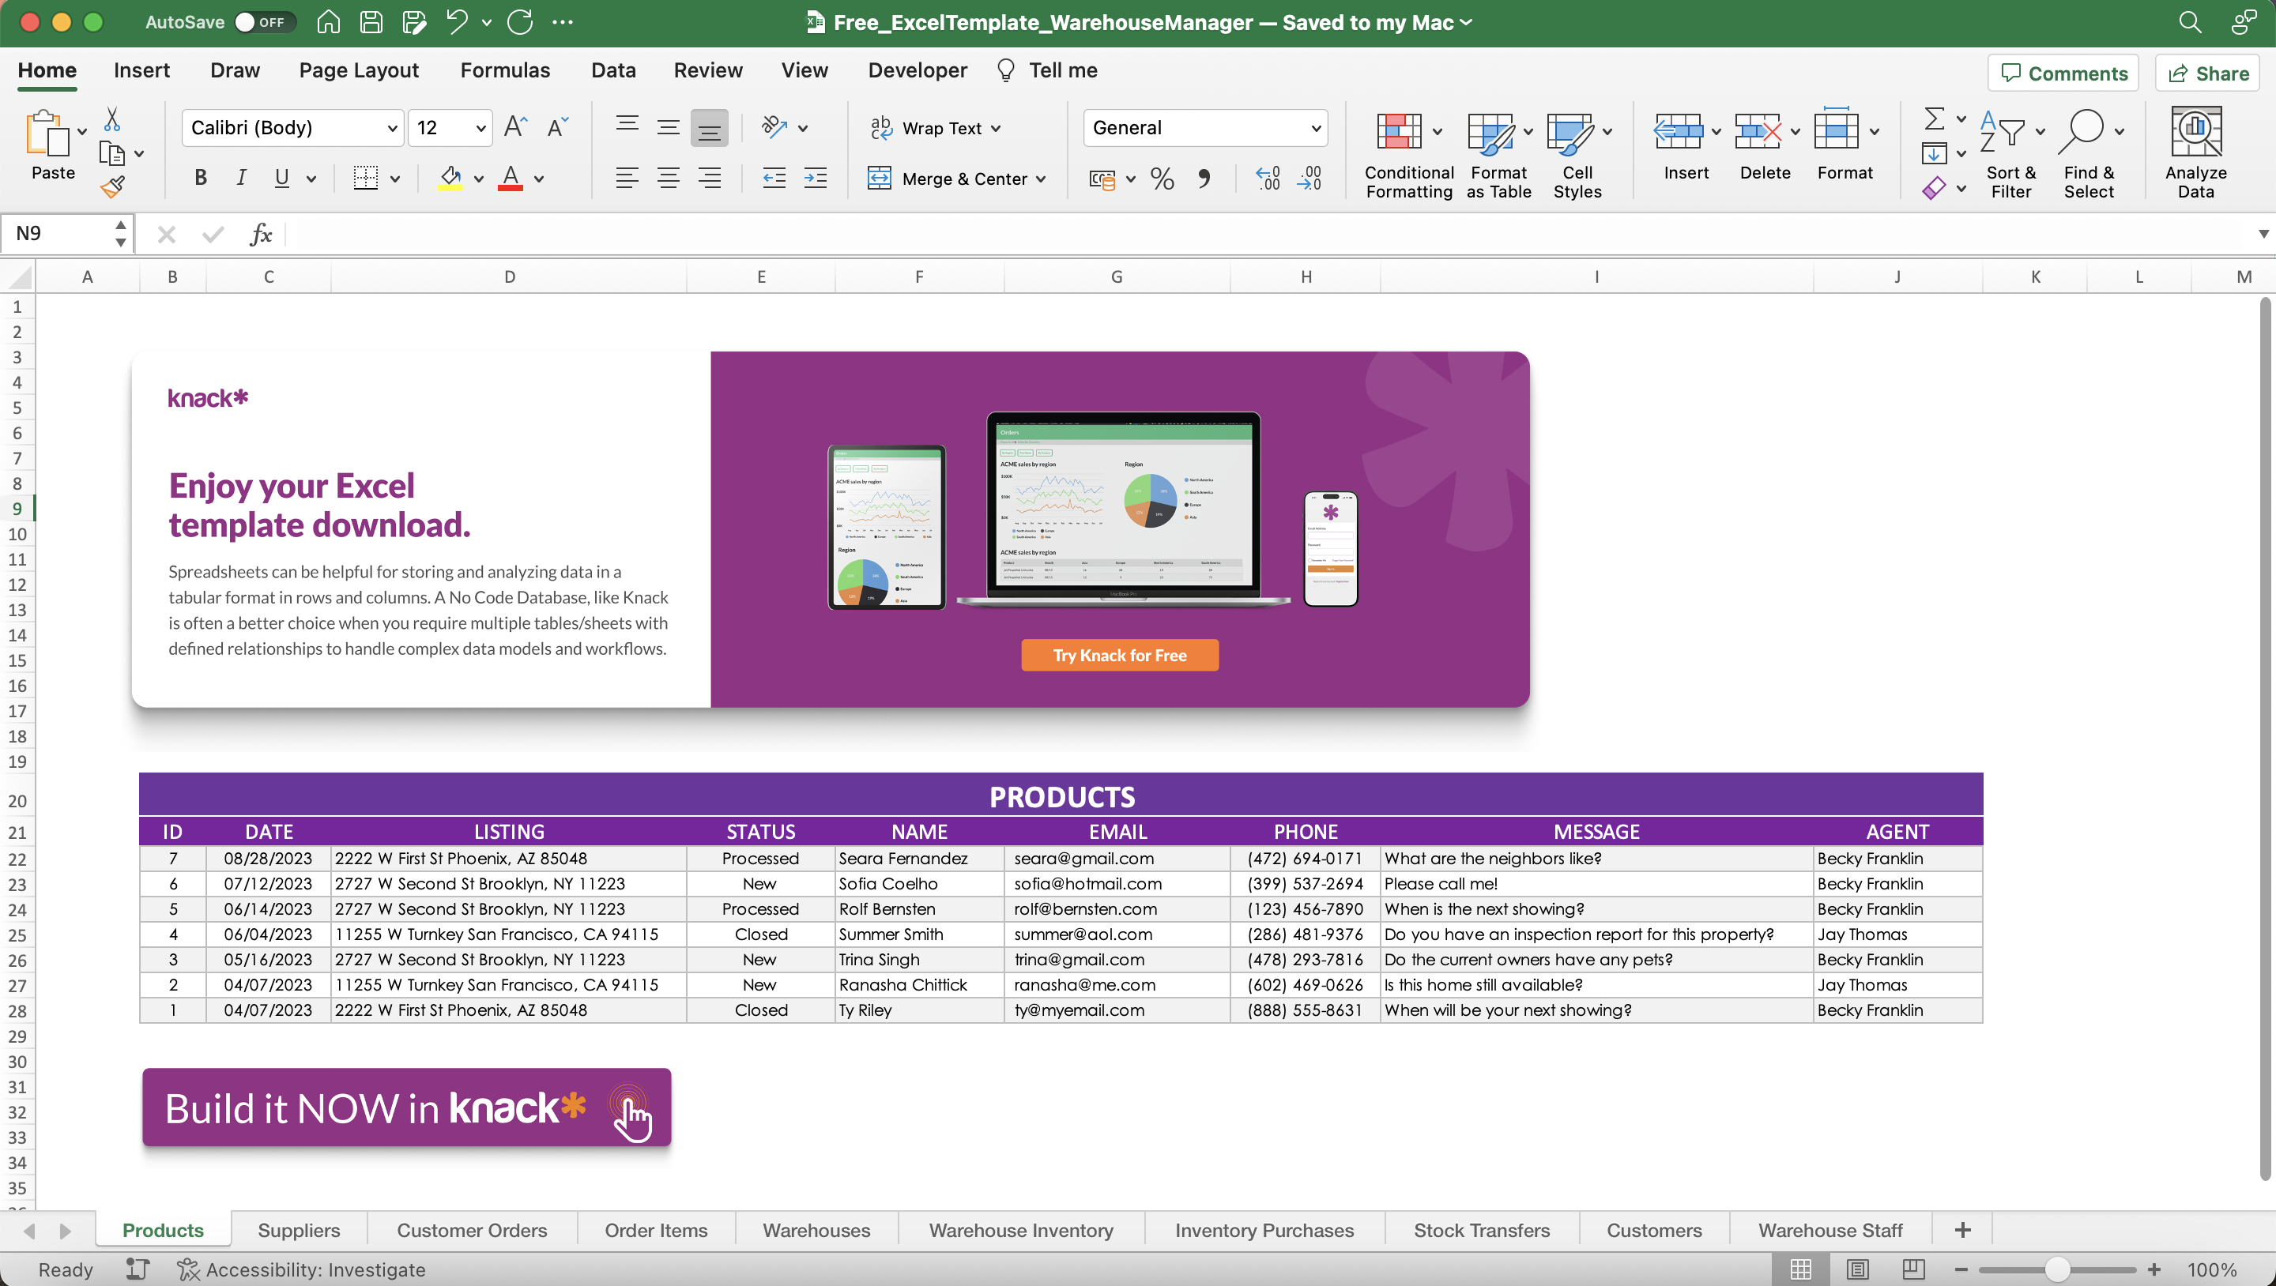Adjust the zoom slider
The width and height of the screenshot is (2276, 1286).
(2056, 1269)
